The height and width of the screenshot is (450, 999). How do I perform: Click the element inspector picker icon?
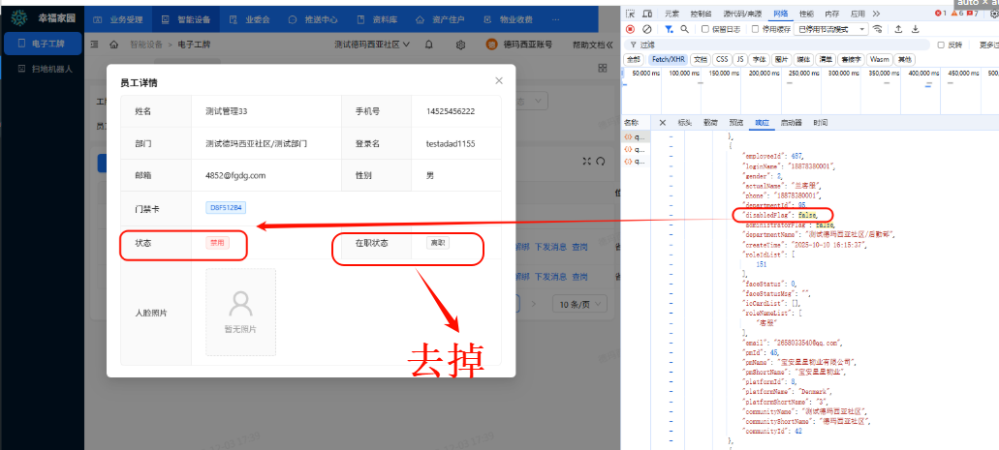click(631, 14)
